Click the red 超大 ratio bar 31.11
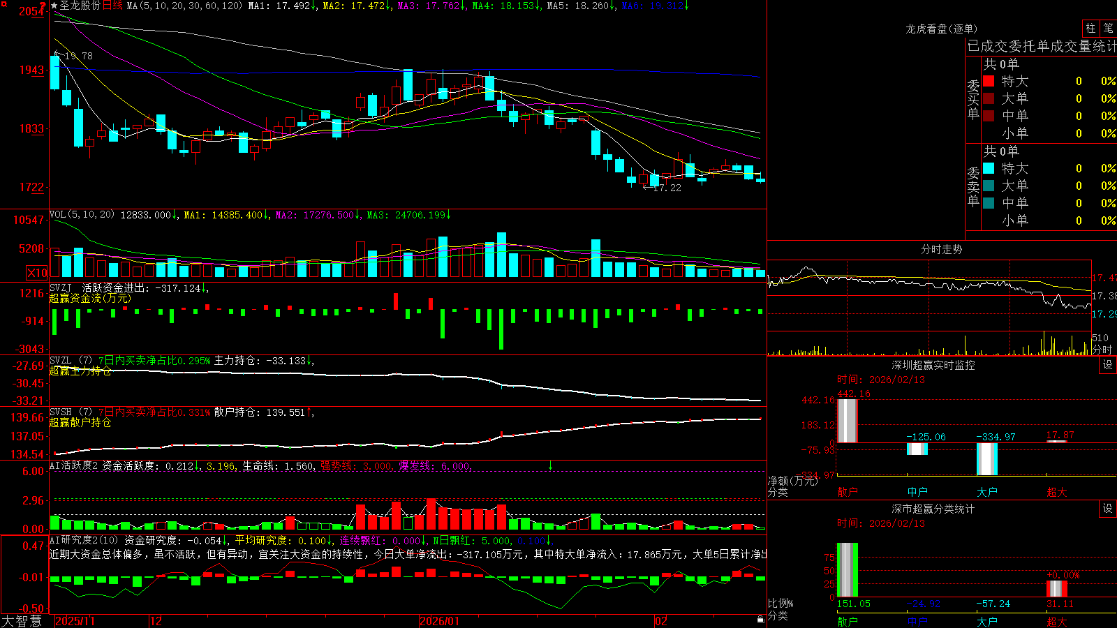The height and width of the screenshot is (628, 1117). tap(1057, 588)
